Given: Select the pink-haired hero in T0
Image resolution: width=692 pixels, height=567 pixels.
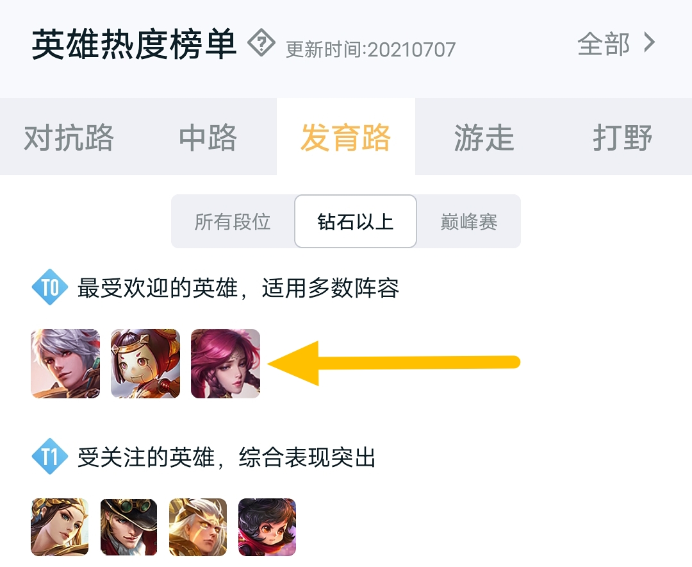Looking at the screenshot, I should (226, 364).
